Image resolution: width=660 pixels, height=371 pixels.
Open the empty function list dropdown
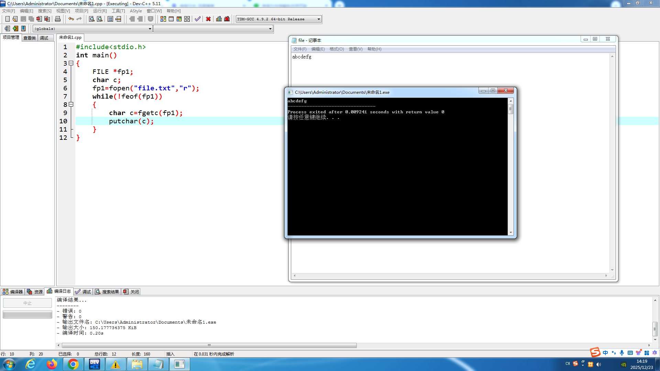pos(270,29)
